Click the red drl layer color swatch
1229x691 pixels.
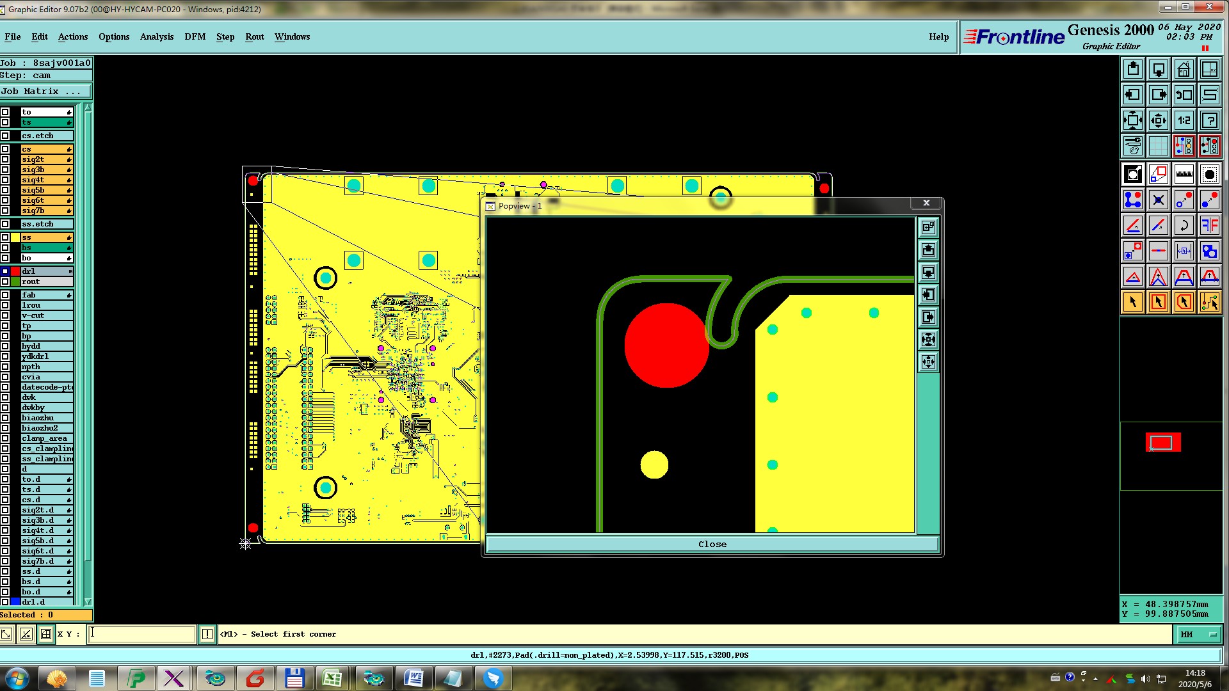tap(15, 271)
